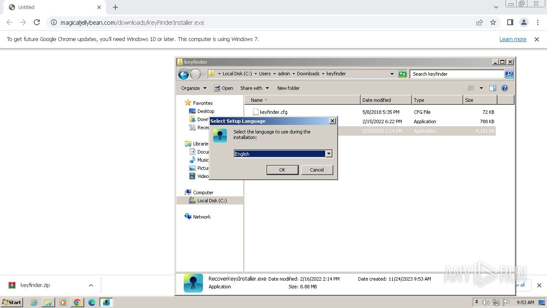The image size is (547, 308).
Task: Click the keyfinder.cfg file icon
Action: pyautogui.click(x=256, y=112)
